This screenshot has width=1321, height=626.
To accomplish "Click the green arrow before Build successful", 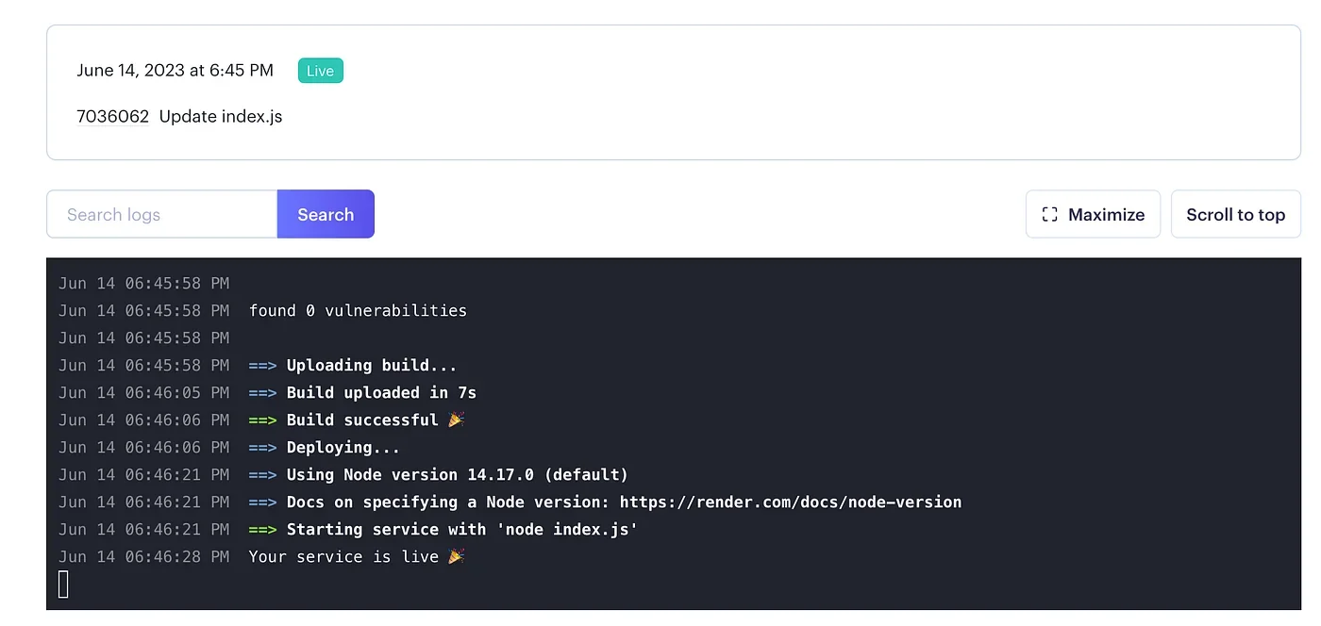I will pos(262,420).
